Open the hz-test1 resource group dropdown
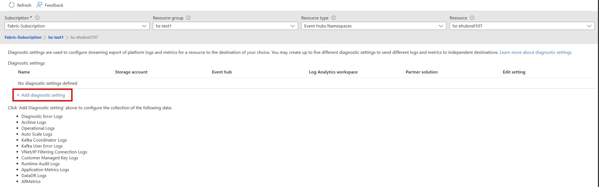The width and height of the screenshot is (599, 187). 225,26
